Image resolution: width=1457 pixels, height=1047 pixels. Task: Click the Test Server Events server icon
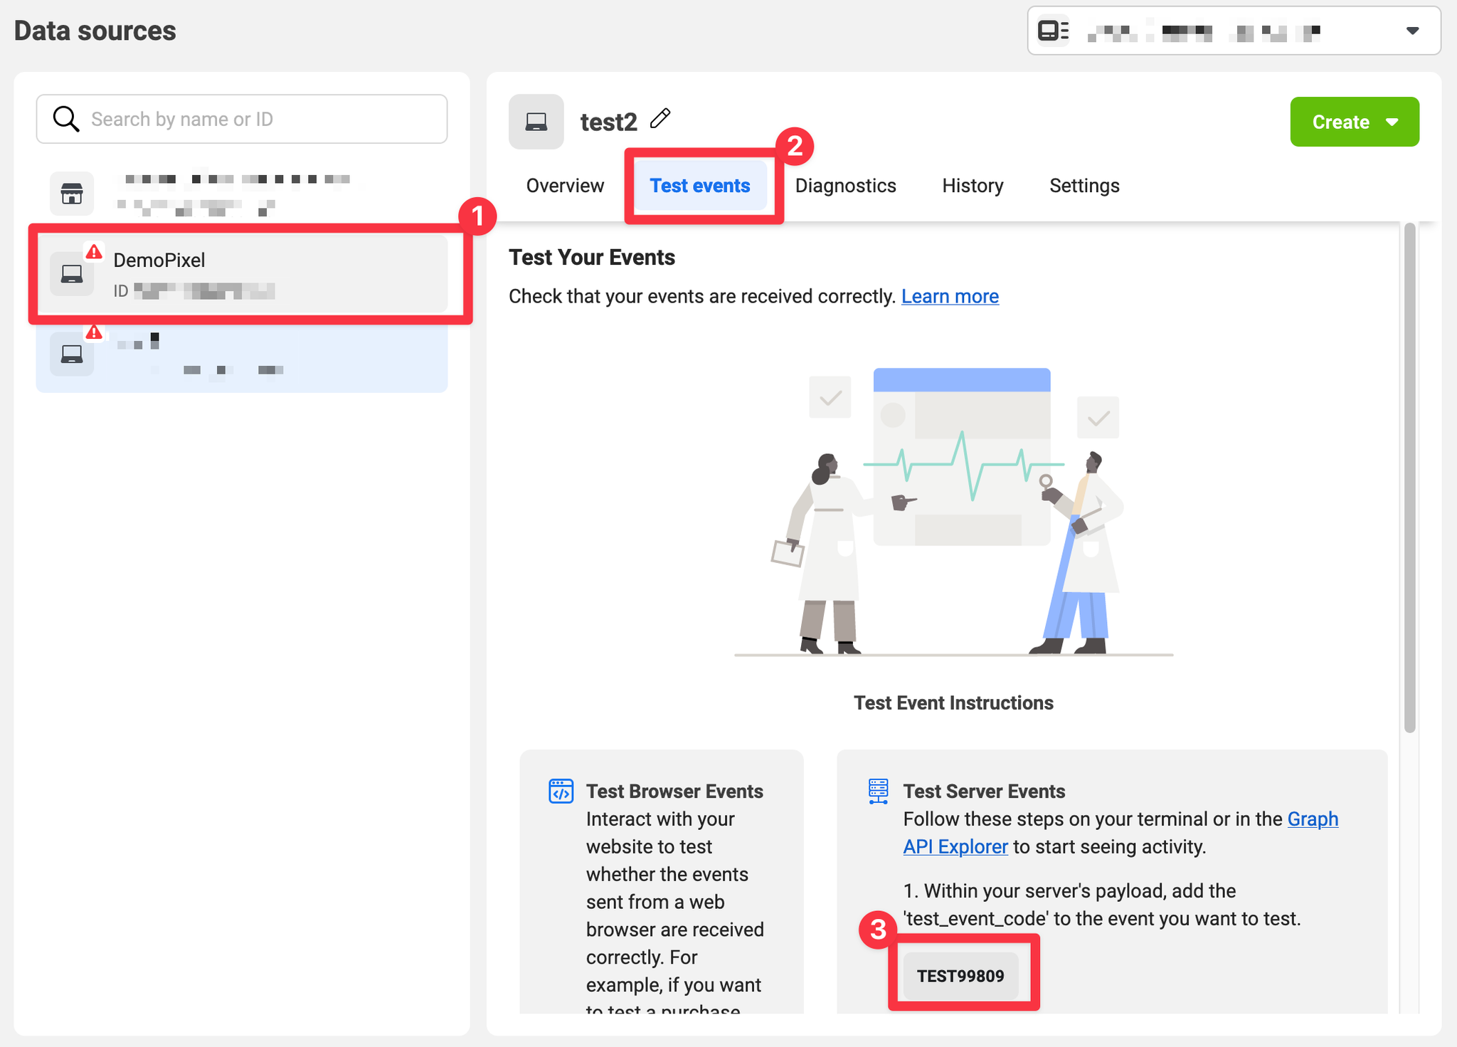point(878,791)
